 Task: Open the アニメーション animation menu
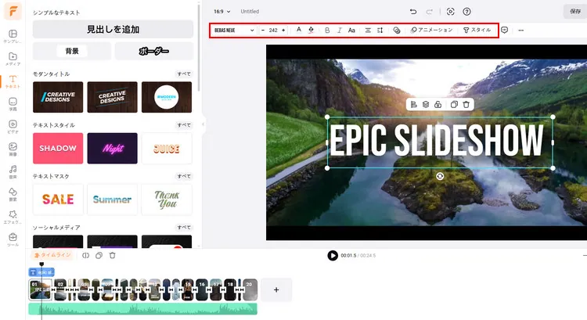coord(431,30)
